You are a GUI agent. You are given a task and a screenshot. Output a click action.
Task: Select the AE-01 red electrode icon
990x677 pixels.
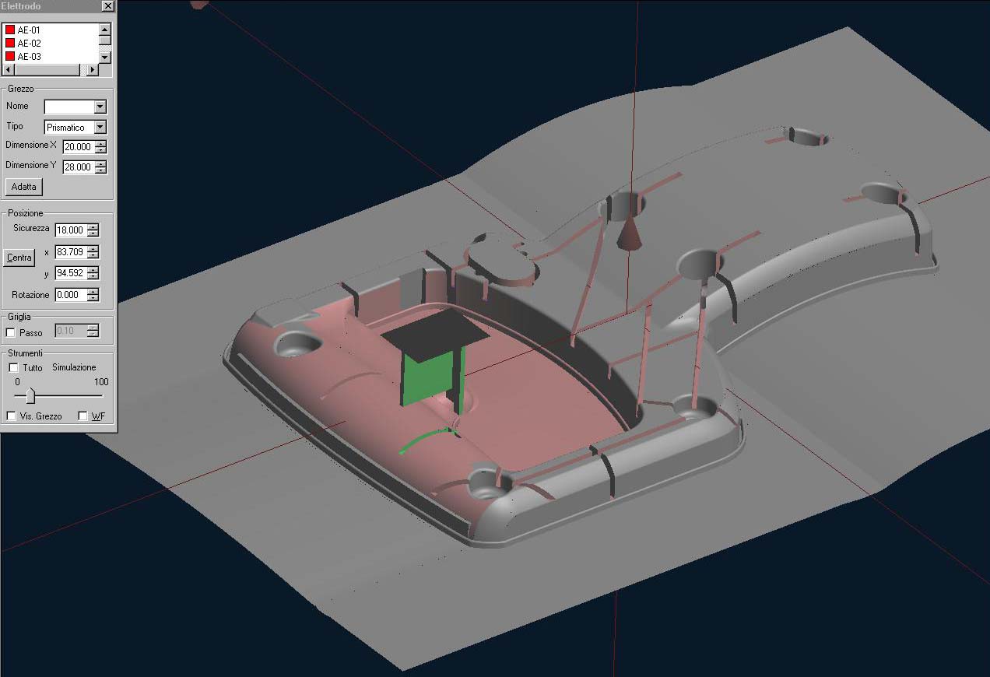coord(10,30)
